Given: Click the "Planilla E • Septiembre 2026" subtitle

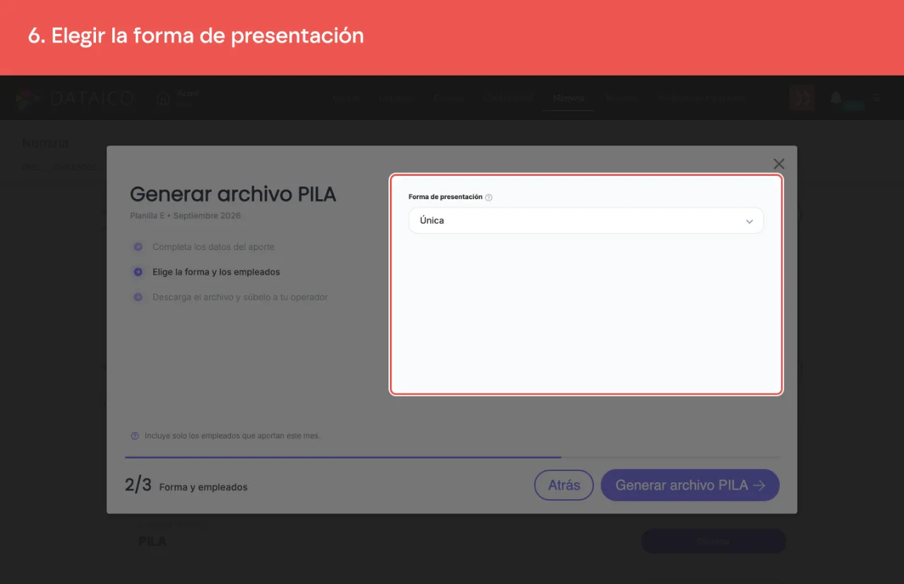Looking at the screenshot, I should [x=185, y=215].
